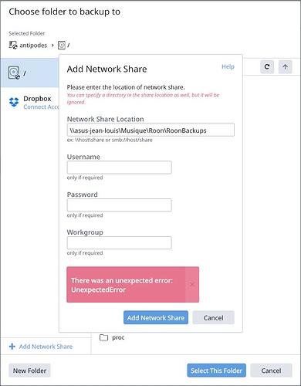
Task: Click the Dropbox logo icon
Action: [x=14, y=102]
